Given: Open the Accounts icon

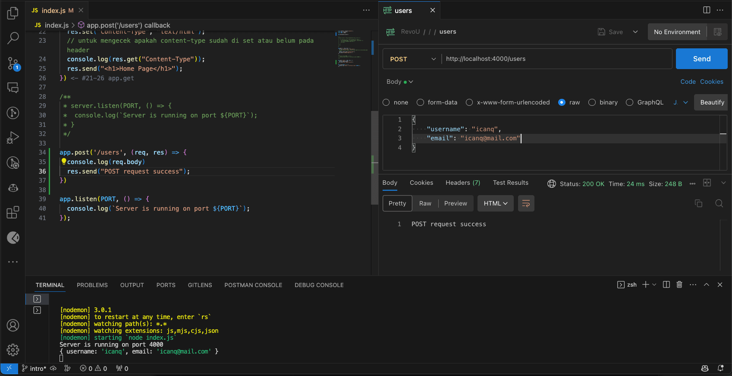Looking at the screenshot, I should [x=13, y=325].
